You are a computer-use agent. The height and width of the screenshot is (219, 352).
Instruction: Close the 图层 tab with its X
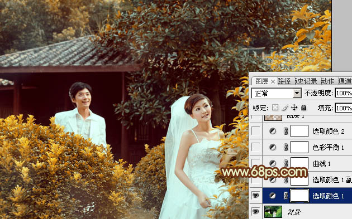[273, 82]
